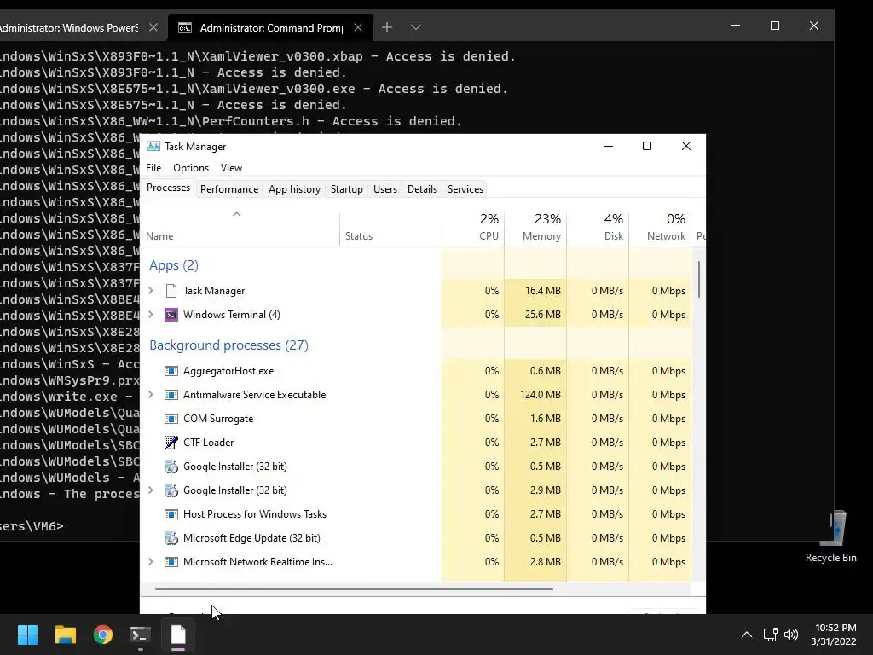Open the Windows Start menu

(27, 635)
